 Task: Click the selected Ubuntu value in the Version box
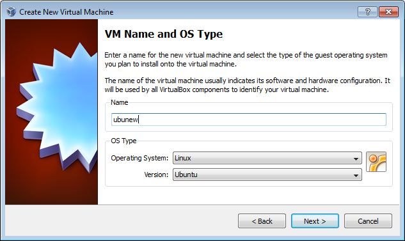click(x=186, y=175)
